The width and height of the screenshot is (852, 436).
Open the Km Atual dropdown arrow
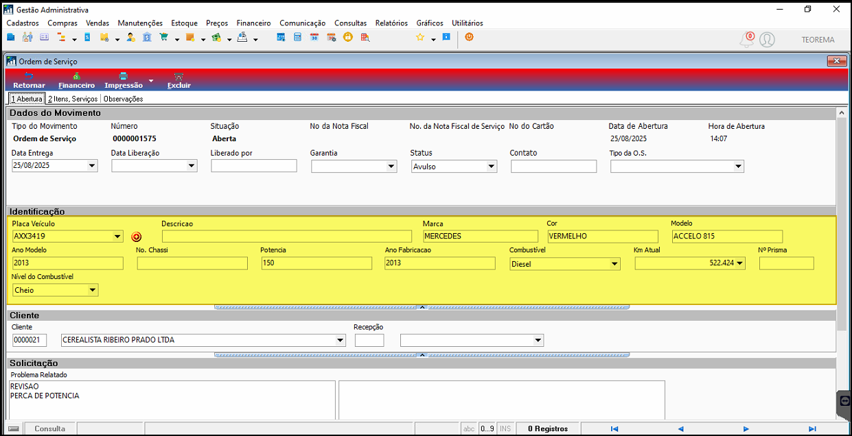coord(739,264)
